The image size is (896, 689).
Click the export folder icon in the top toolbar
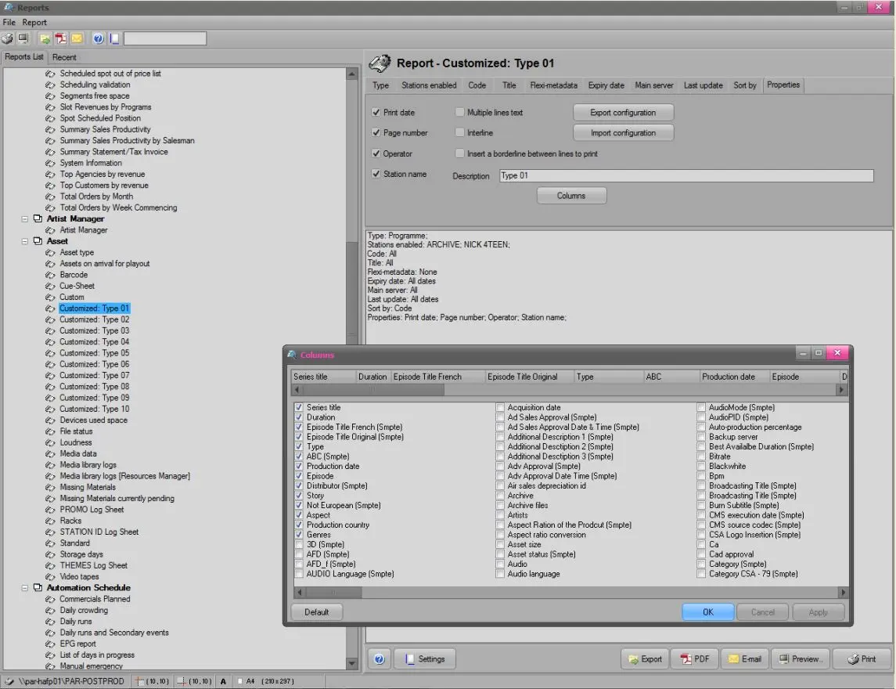(x=45, y=38)
